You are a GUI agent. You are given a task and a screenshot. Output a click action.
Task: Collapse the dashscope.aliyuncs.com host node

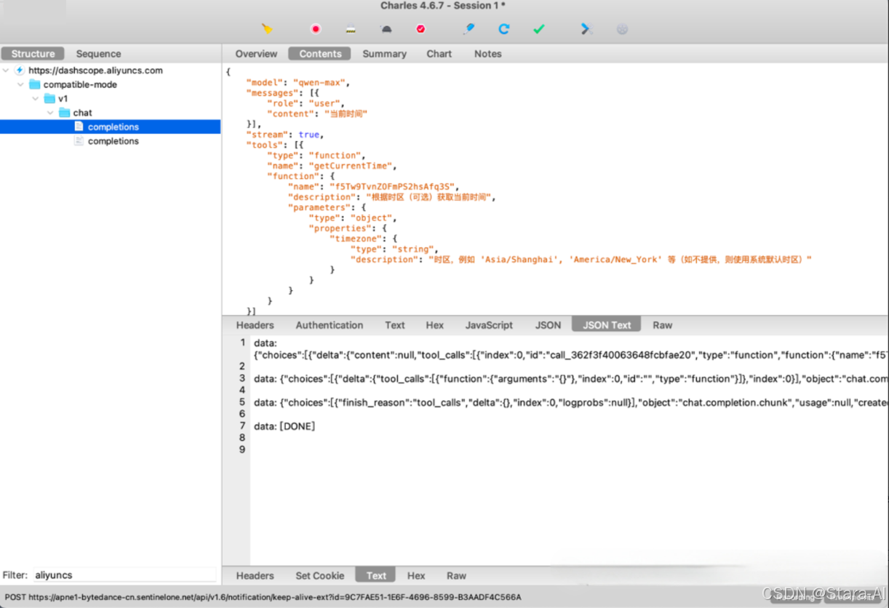click(7, 71)
